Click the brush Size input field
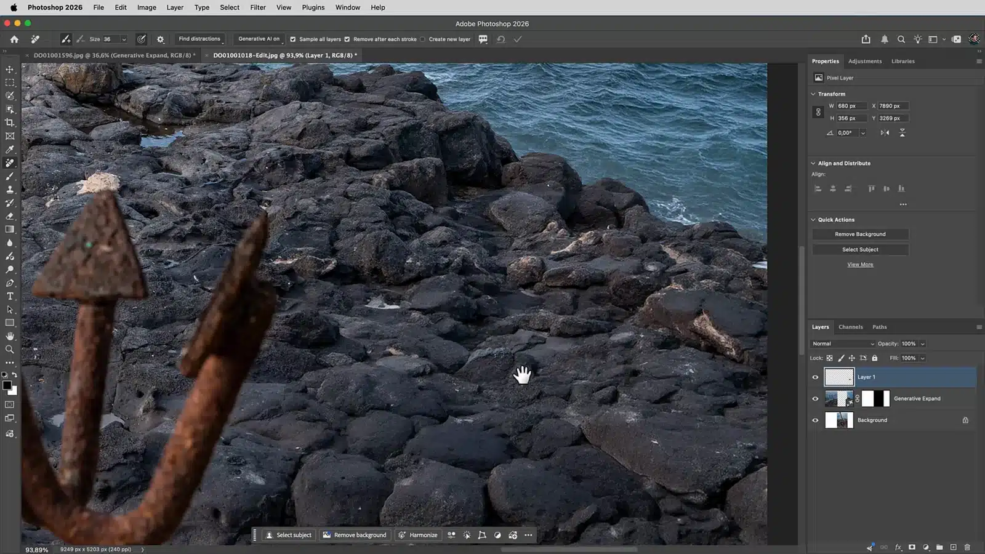The height and width of the screenshot is (554, 985). (x=111, y=39)
